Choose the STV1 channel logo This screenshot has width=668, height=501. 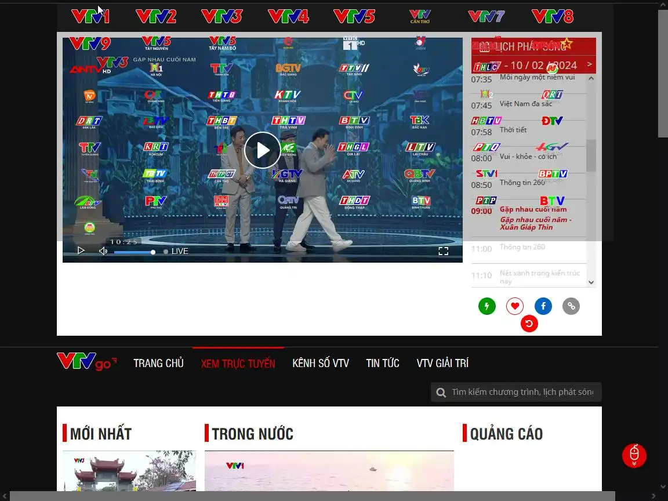(487, 173)
